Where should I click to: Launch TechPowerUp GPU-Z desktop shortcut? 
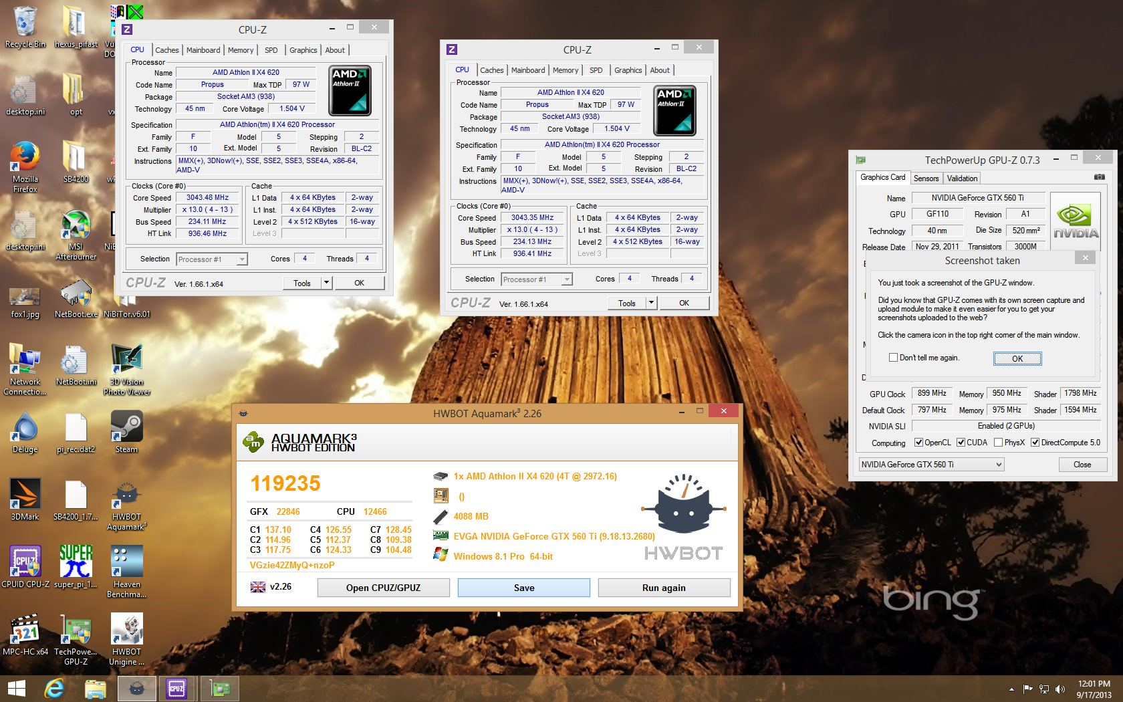[x=76, y=640]
